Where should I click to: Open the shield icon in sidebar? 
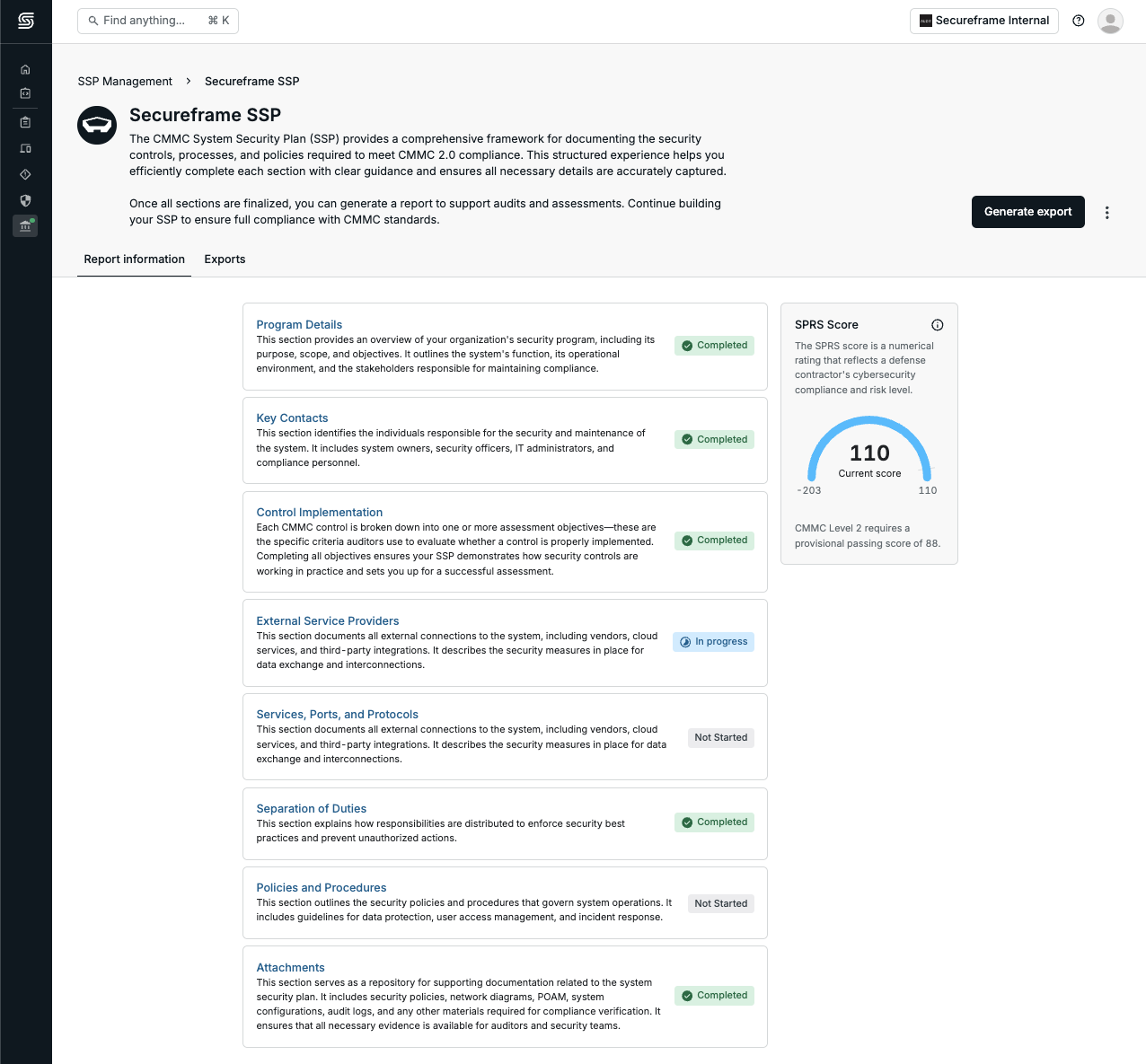coord(25,200)
